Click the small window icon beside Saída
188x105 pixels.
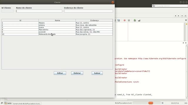(2, 103)
